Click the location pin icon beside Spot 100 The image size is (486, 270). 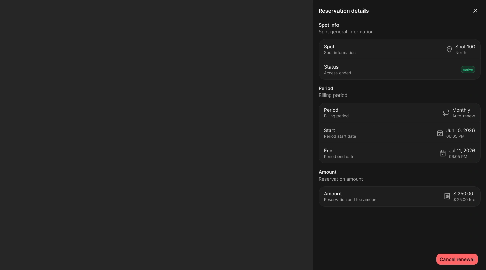(x=449, y=49)
